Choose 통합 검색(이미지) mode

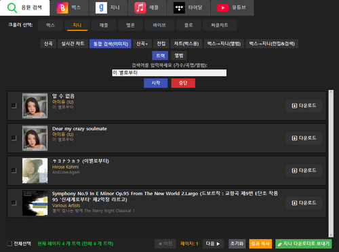[x=111, y=43]
